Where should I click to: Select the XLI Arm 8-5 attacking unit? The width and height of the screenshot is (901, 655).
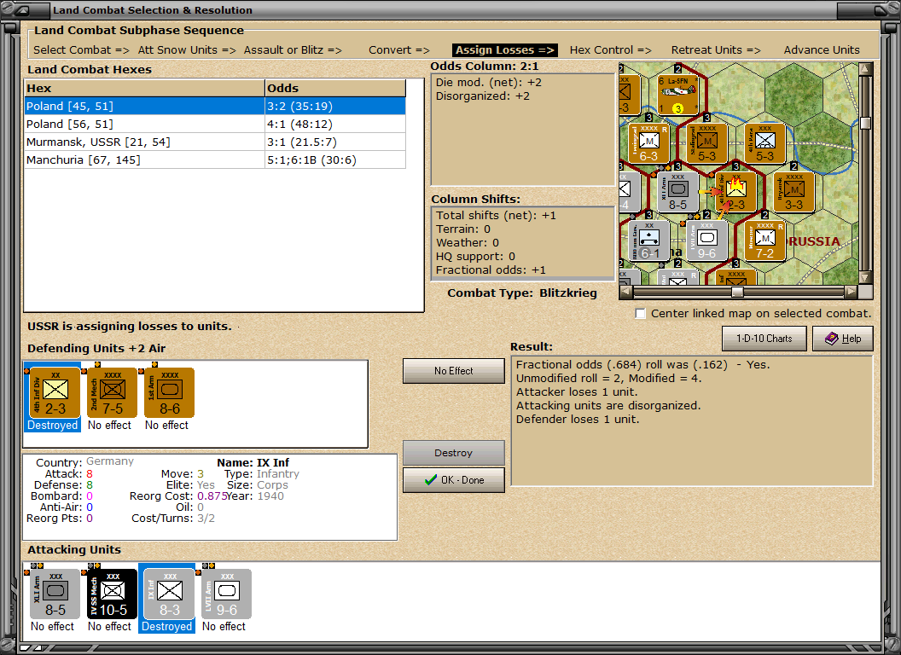click(x=55, y=594)
